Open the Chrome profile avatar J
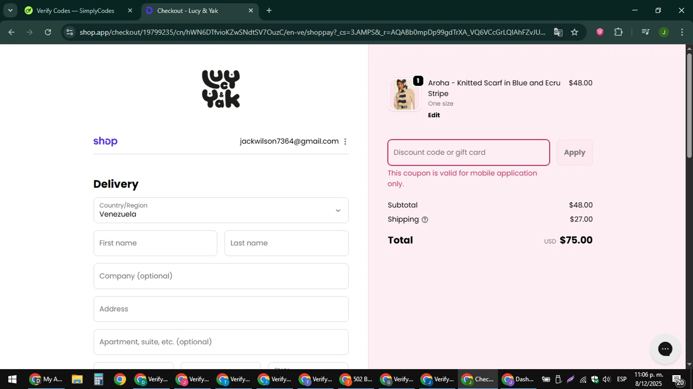This screenshot has height=389, width=693. [x=664, y=32]
